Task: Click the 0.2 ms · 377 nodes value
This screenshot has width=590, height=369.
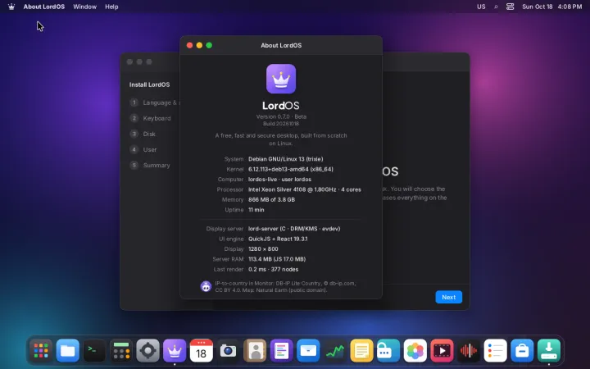Action: tap(273, 269)
